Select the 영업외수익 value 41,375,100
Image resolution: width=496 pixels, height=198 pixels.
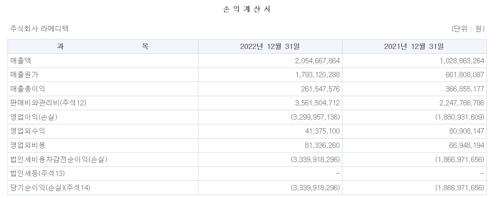322,131
